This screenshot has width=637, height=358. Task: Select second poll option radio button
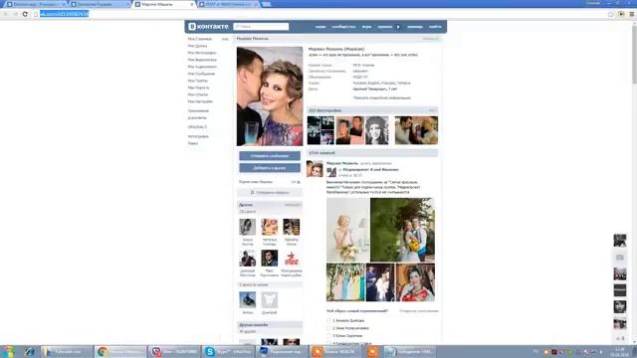coord(328,328)
